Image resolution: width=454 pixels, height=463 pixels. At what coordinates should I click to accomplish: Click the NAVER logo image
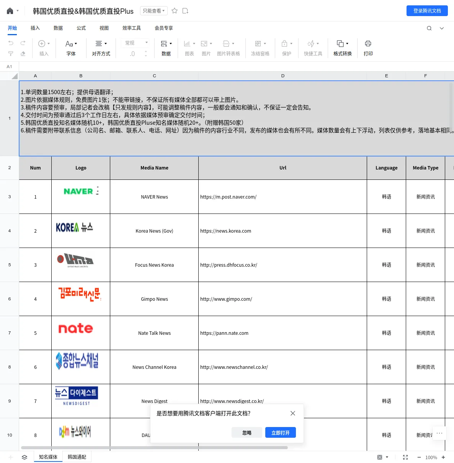pyautogui.click(x=81, y=191)
